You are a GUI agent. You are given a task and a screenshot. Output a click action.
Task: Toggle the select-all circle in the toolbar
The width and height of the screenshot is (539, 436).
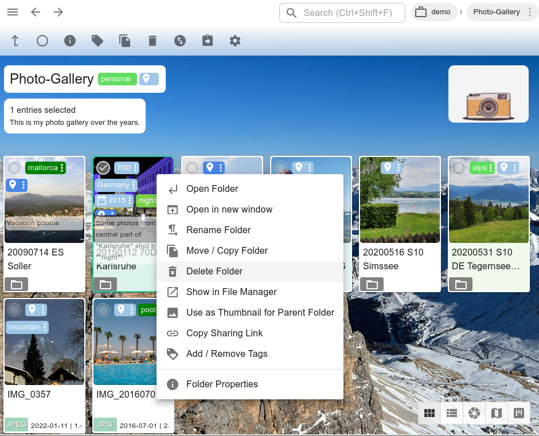click(x=42, y=41)
